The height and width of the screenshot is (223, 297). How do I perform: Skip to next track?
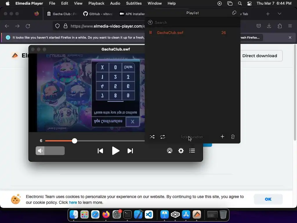[x=130, y=151]
